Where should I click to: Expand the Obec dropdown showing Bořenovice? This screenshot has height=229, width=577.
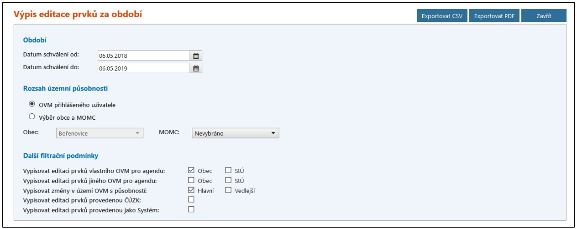tap(100, 133)
